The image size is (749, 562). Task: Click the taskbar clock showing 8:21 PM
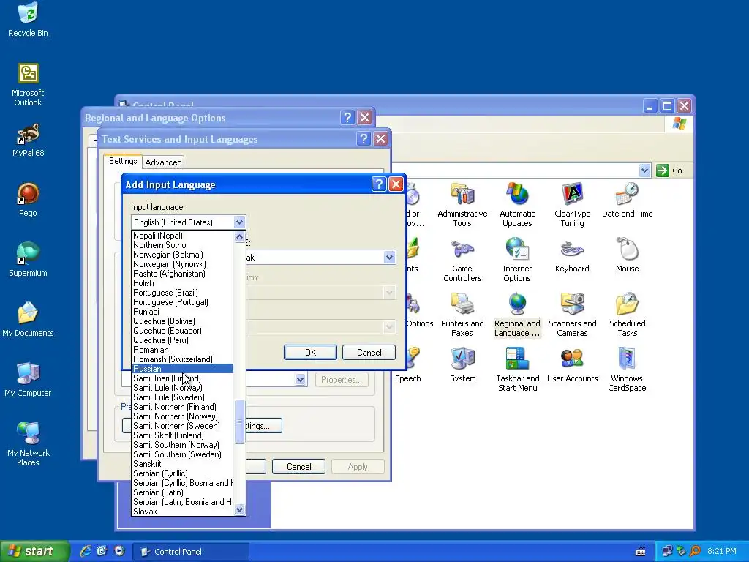pos(721,551)
